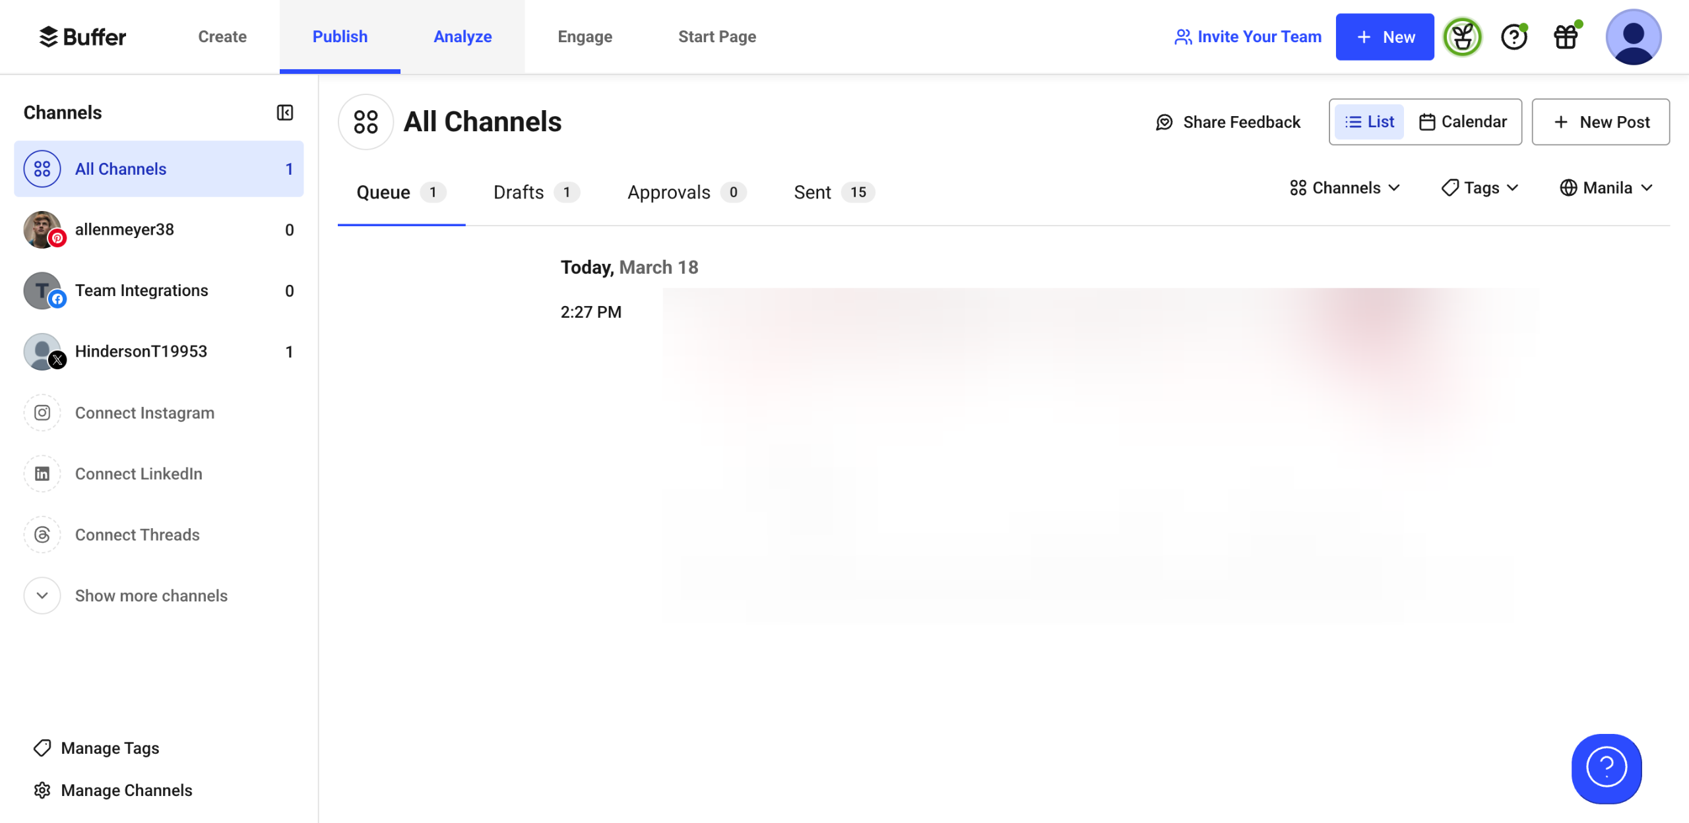Switch to List view
The width and height of the screenshot is (1689, 823).
pyautogui.click(x=1370, y=122)
